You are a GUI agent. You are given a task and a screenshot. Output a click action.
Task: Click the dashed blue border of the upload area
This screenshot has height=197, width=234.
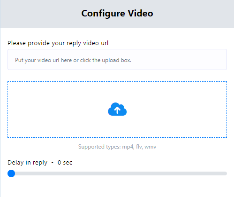pyautogui.click(x=117, y=81)
